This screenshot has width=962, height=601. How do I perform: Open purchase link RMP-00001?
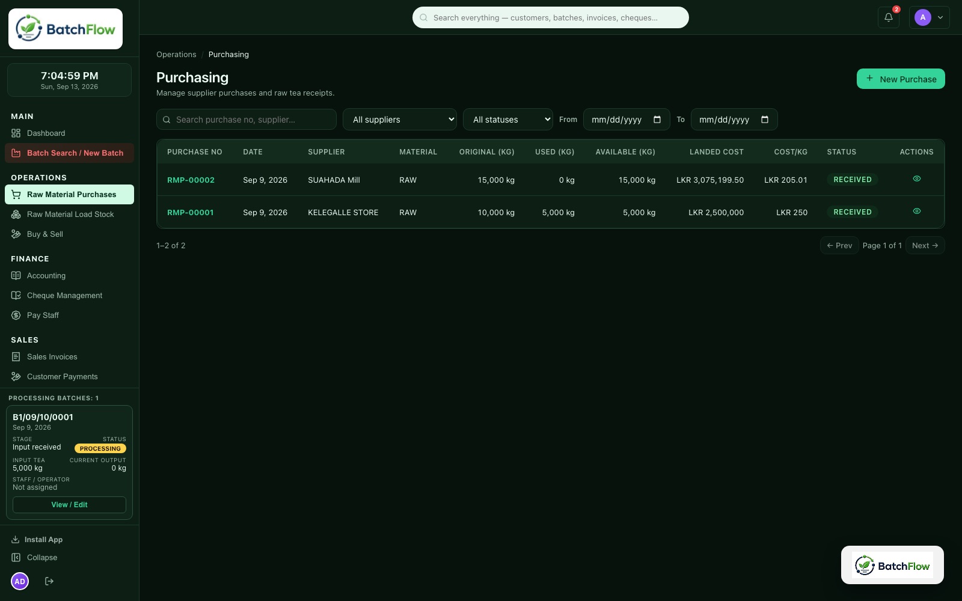tap(190, 212)
